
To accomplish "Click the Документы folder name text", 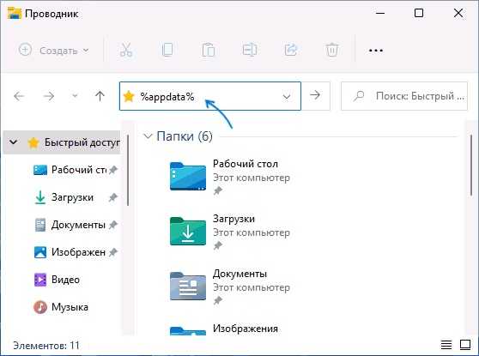I will click(240, 274).
